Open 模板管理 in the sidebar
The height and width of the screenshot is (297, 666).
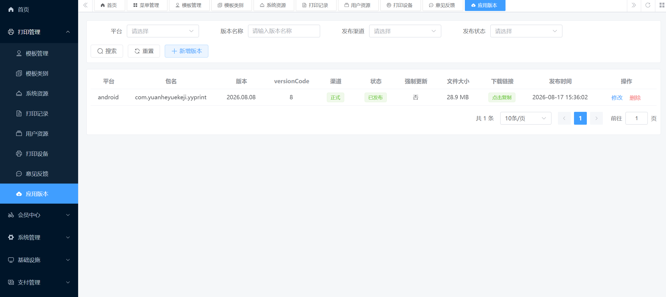[x=39, y=53]
